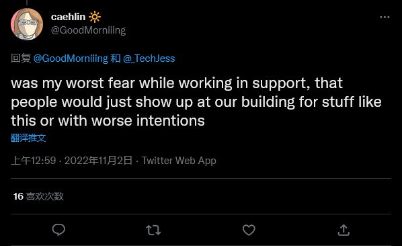Click the 2022年11月2日 date

point(98,161)
